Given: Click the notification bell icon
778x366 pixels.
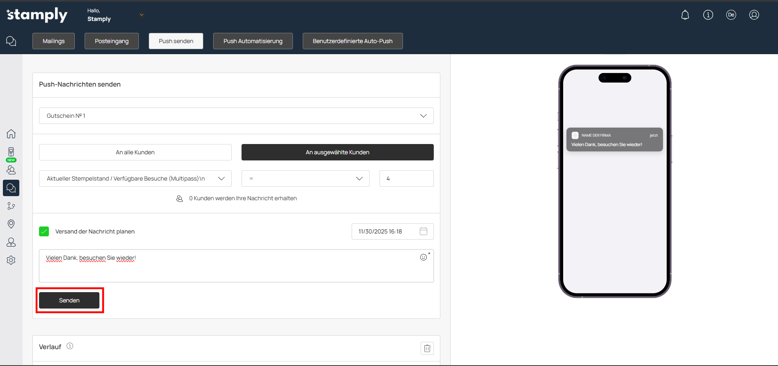Looking at the screenshot, I should (685, 15).
